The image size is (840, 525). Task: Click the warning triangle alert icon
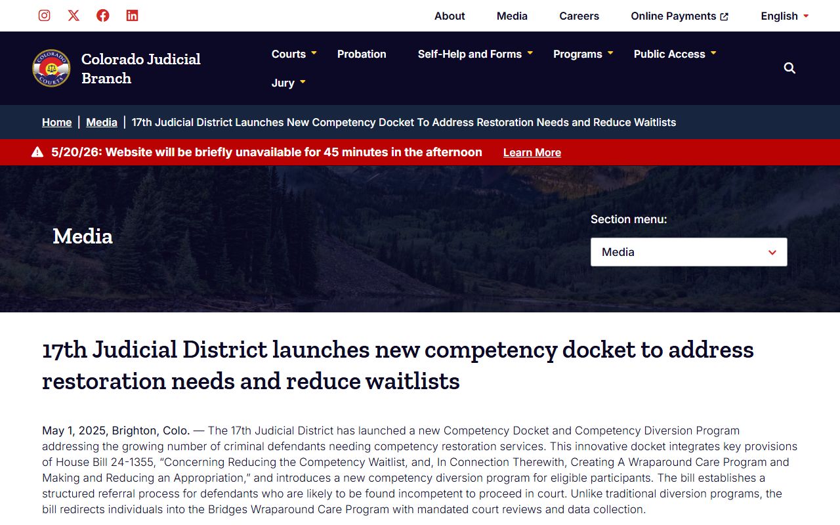pyautogui.click(x=37, y=152)
